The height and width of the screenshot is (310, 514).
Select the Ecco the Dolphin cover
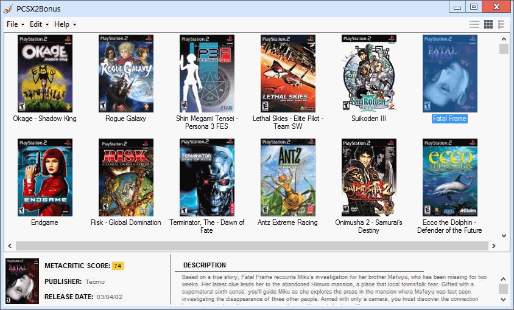coord(449,177)
